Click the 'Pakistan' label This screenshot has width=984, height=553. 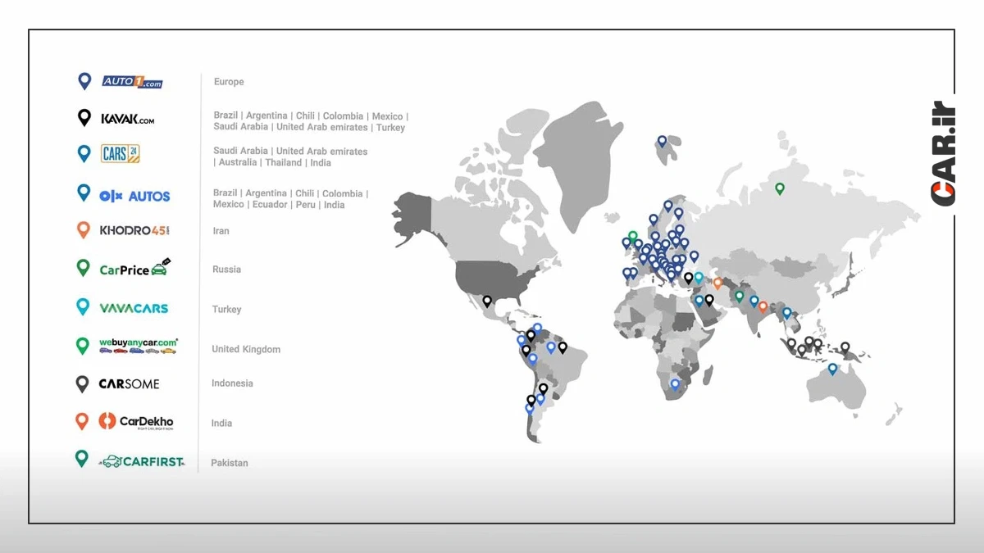(x=230, y=463)
